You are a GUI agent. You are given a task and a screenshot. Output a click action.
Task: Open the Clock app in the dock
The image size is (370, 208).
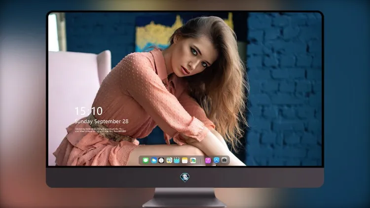tap(161, 160)
